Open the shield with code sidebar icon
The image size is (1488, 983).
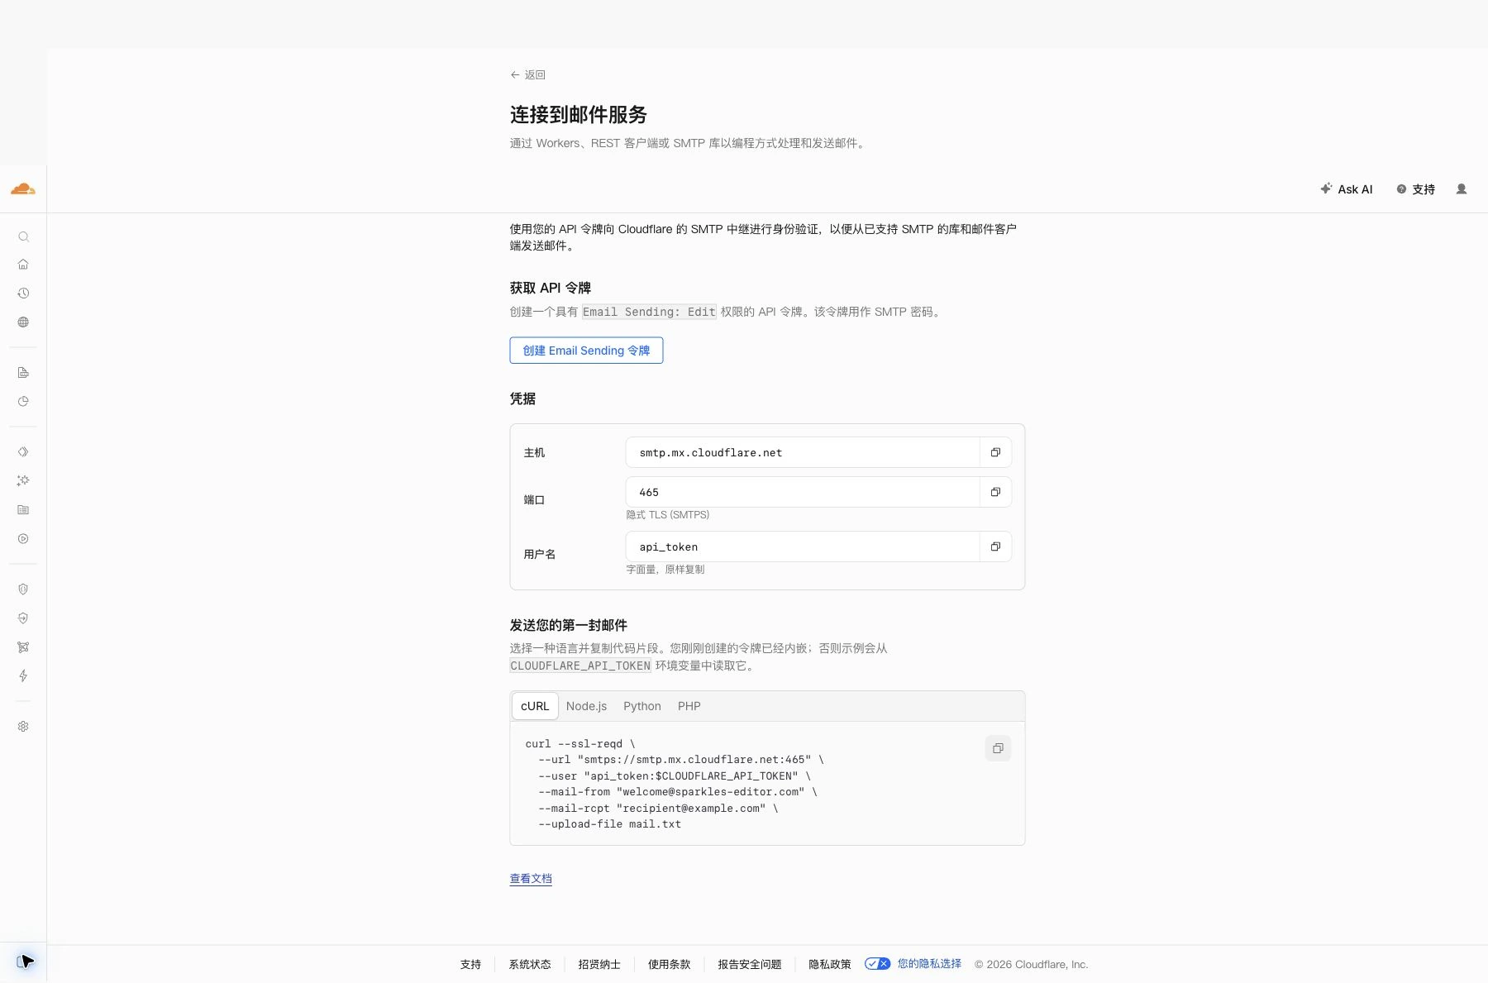tap(23, 589)
